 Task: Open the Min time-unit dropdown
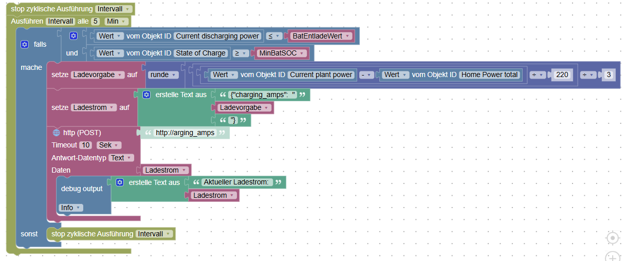click(116, 22)
